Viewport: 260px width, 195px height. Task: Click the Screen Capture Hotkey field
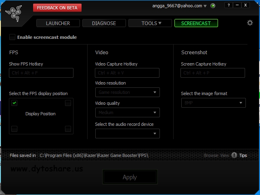tap(213, 73)
